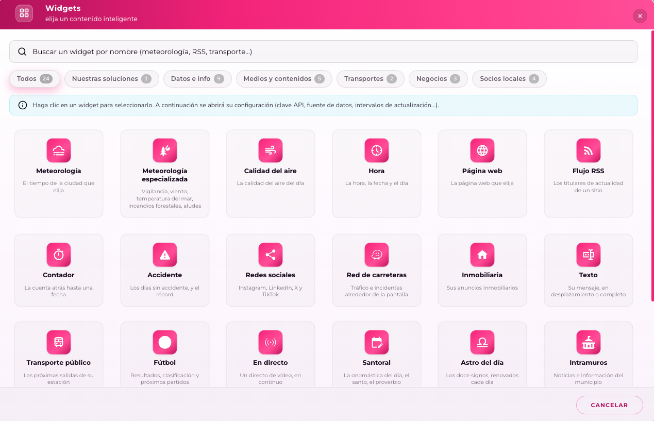Click the search magnifier icon
Screen dimensions: 654x421
point(22,52)
